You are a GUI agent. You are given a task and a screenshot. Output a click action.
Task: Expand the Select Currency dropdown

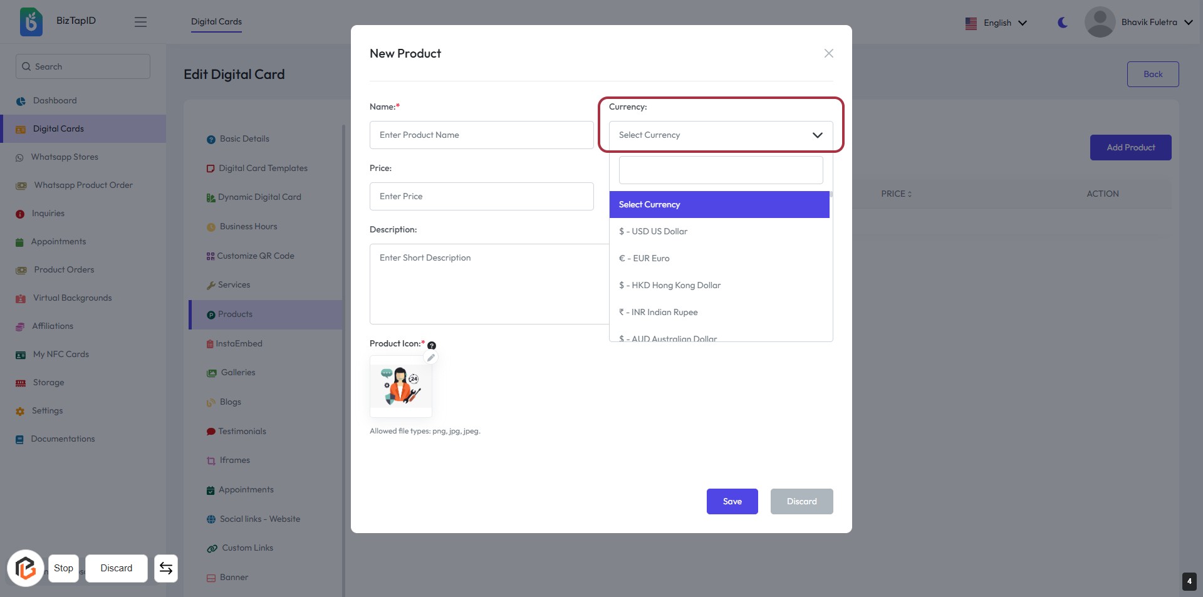click(721, 135)
